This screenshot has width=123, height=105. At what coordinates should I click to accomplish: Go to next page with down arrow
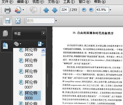(x=55, y=10)
